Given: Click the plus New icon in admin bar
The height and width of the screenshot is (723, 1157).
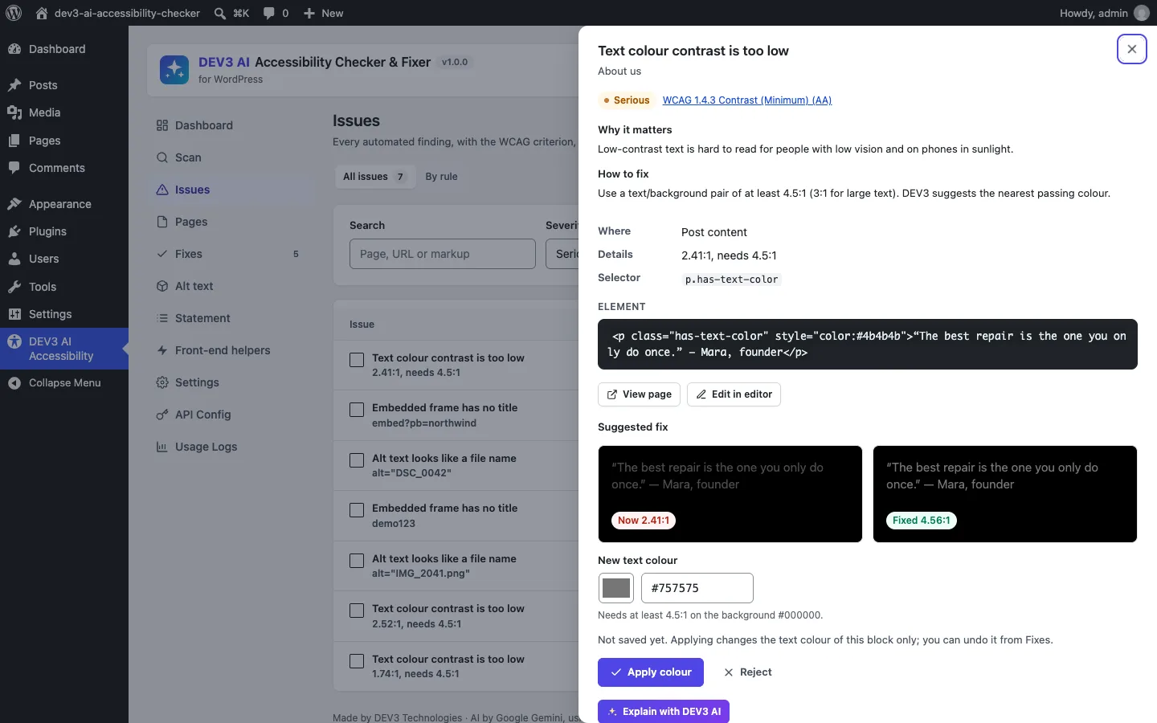Looking at the screenshot, I should (309, 13).
